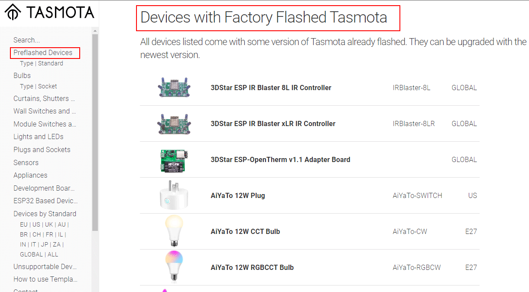This screenshot has width=529, height=292.
Task: Go to the Bulbs category
Action: tap(22, 75)
